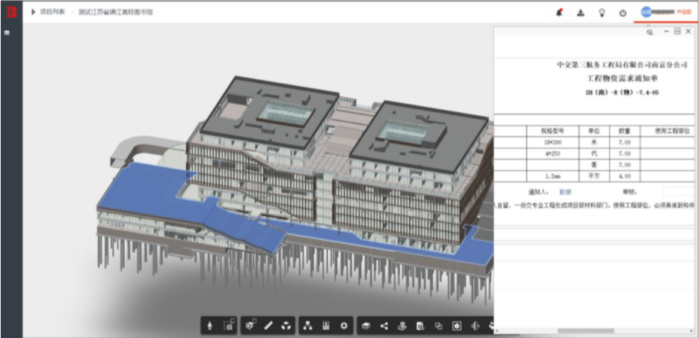Click the power logout icon
Viewport: 699px width, 338px height.
click(623, 13)
